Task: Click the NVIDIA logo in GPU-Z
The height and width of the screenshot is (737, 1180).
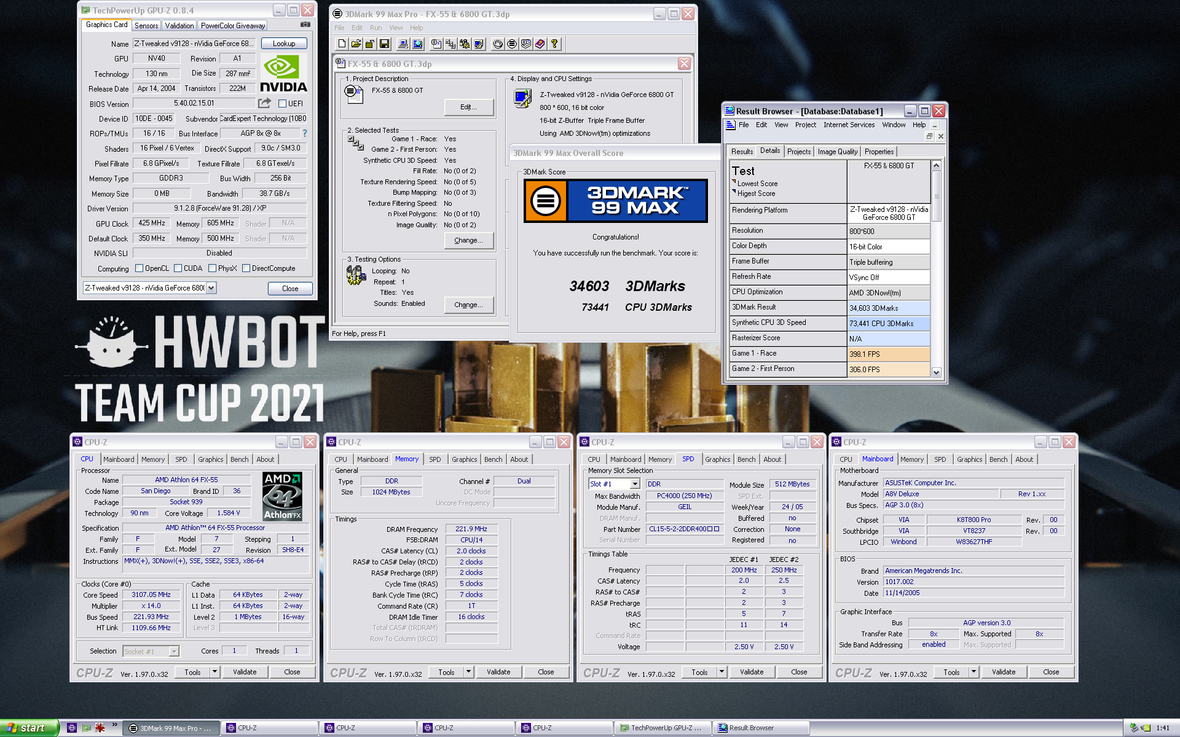Action: (x=283, y=73)
